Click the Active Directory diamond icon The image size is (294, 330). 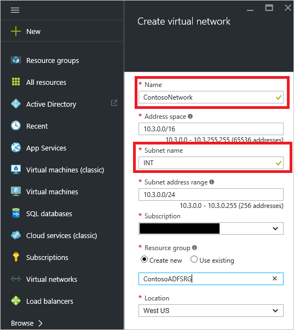(x=16, y=104)
